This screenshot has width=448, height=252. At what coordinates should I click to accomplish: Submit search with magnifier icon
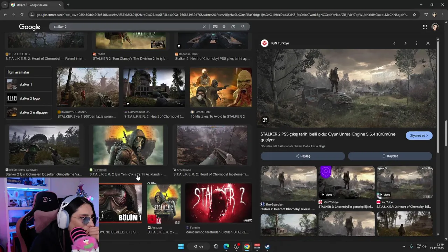click(243, 27)
